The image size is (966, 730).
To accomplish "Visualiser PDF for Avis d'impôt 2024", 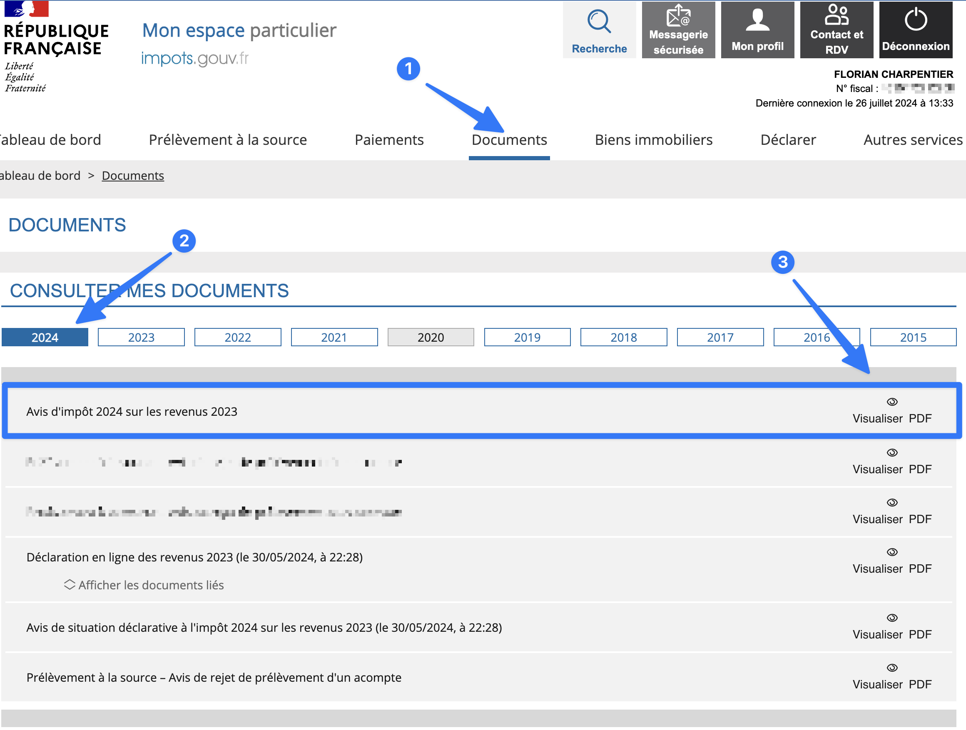I will [x=892, y=419].
